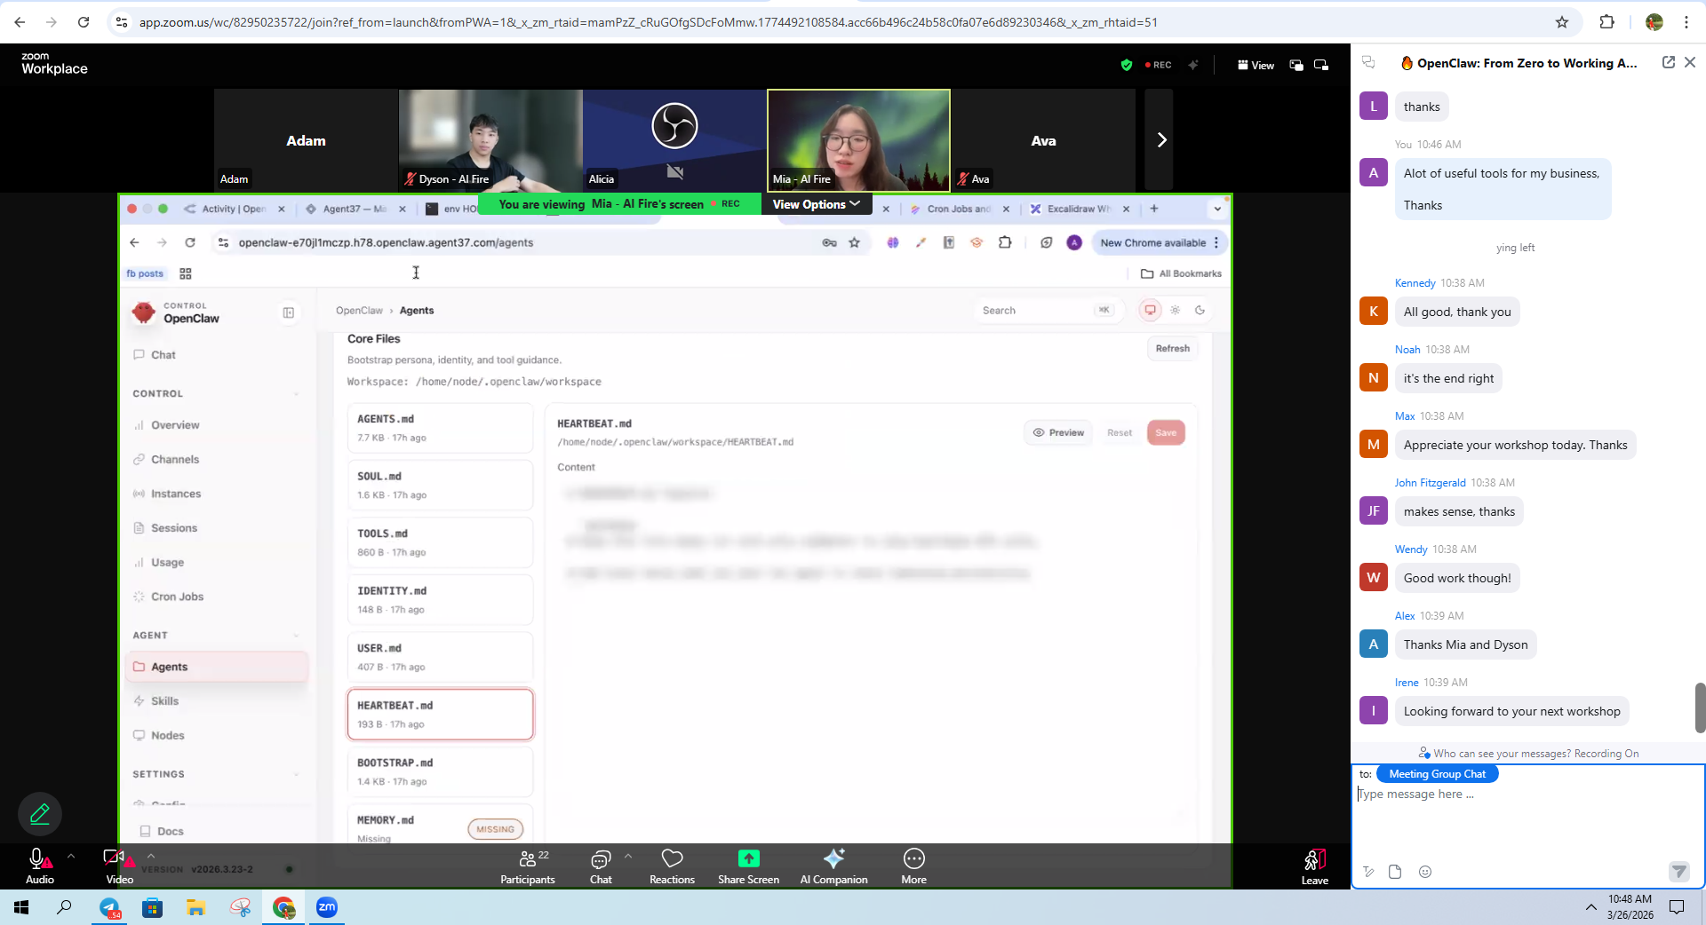This screenshot has height=925, width=1706.
Task: Bookmark this page with star icon
Action: pyautogui.click(x=1562, y=22)
